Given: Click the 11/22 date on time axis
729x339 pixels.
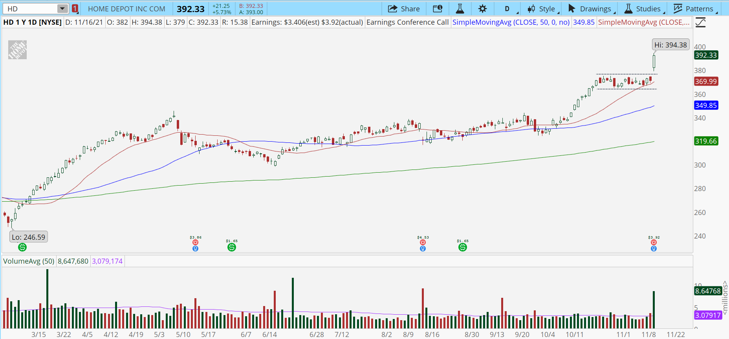Looking at the screenshot, I should click(x=676, y=335).
